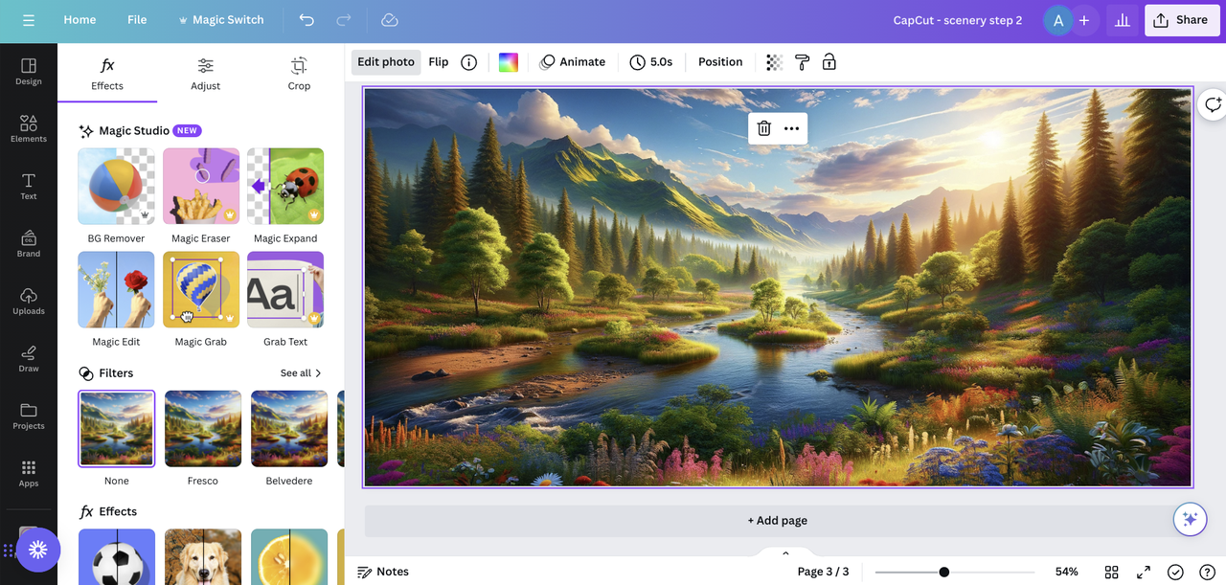Viewport: 1226px width, 585px height.
Task: Select the BG Remover tool
Action: point(116,187)
